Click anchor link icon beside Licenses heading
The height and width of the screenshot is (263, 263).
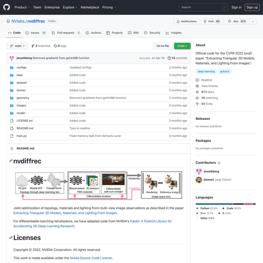[x=11, y=237]
